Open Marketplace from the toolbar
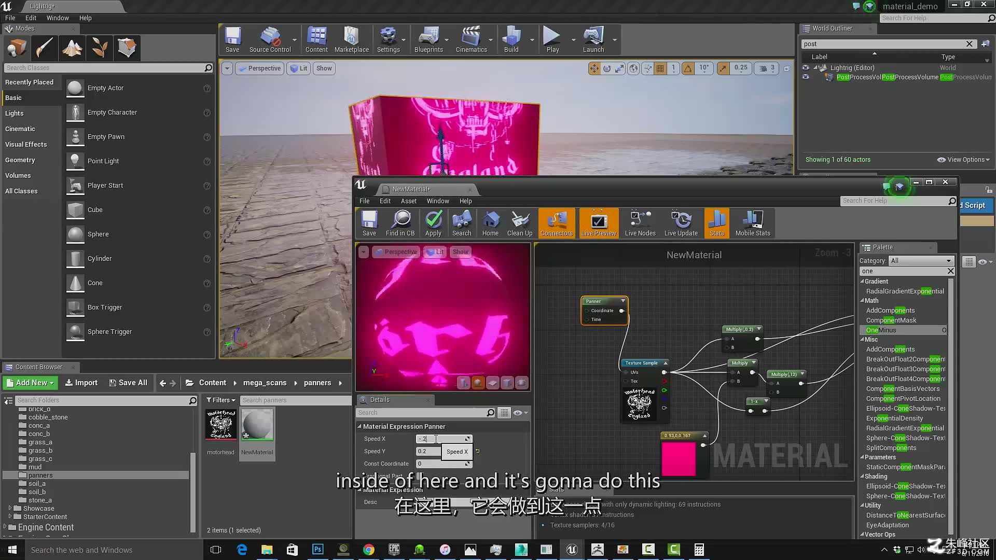 pos(352,40)
